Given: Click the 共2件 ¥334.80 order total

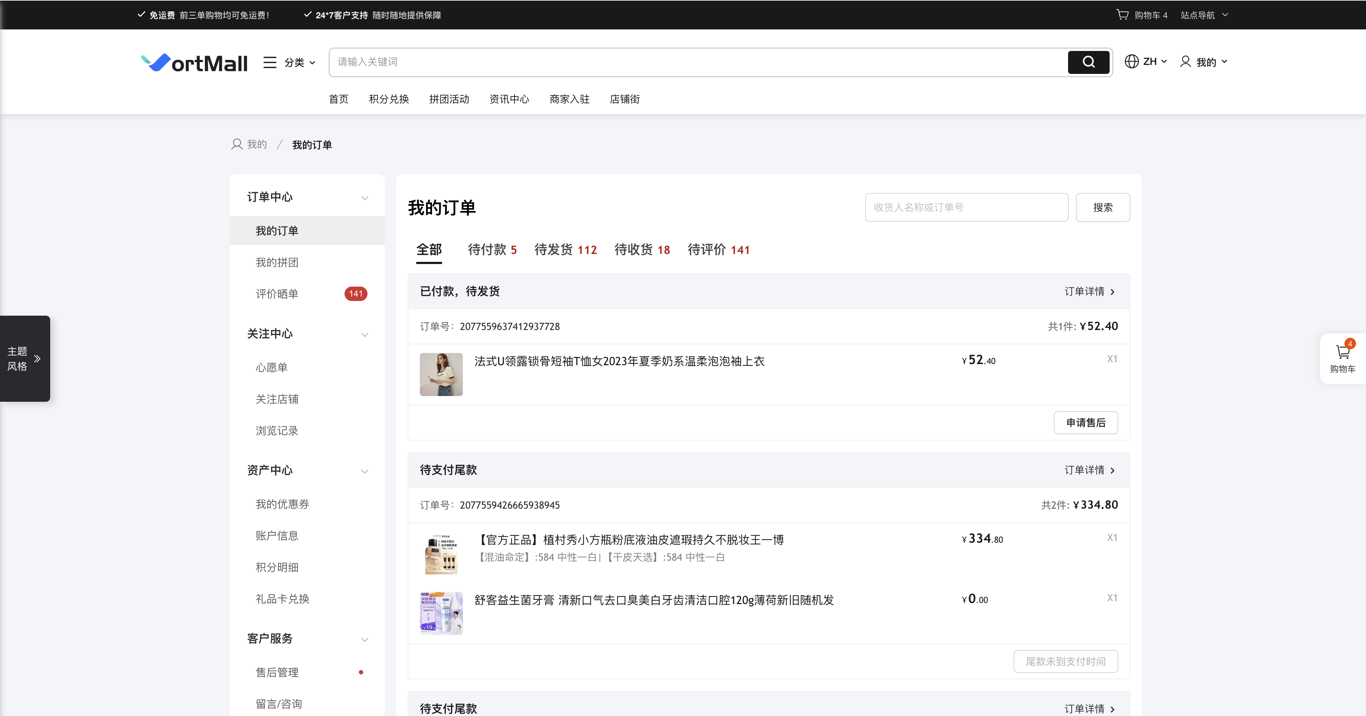Looking at the screenshot, I should point(1080,505).
